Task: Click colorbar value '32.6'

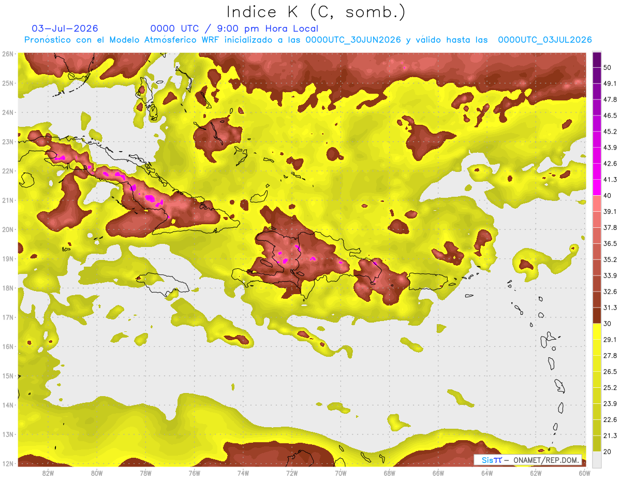Action: [610, 292]
